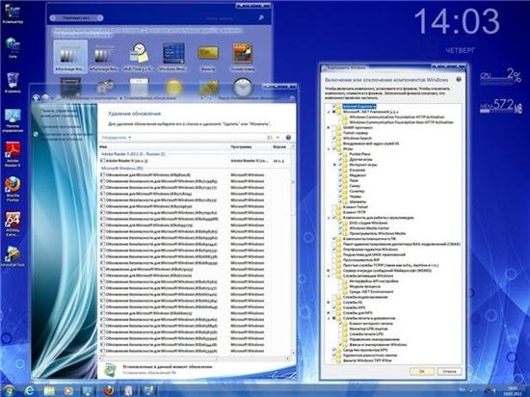The image size is (530, 397).
Task: Sort updates by Name column header
Action: click(164, 147)
